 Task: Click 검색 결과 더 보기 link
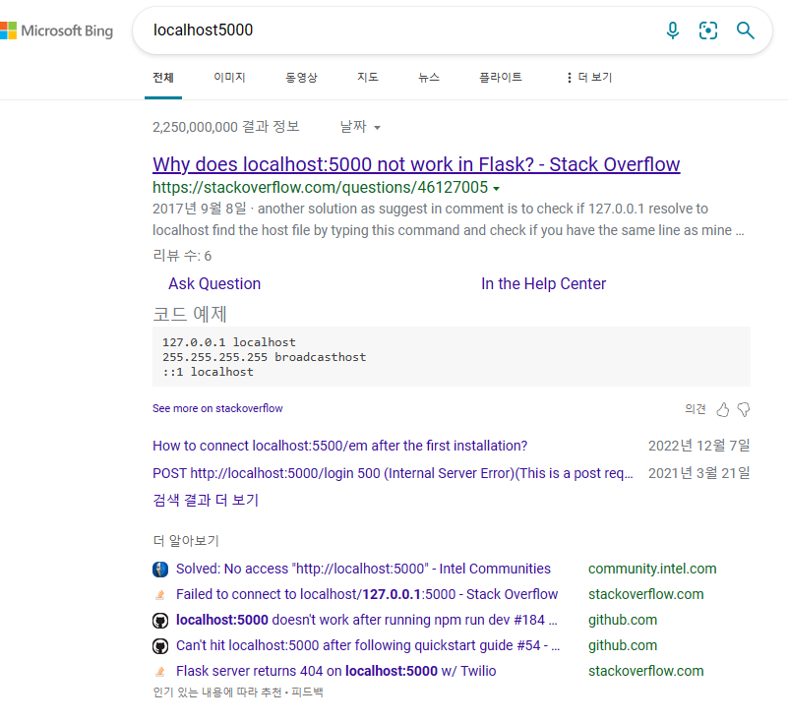click(x=206, y=500)
